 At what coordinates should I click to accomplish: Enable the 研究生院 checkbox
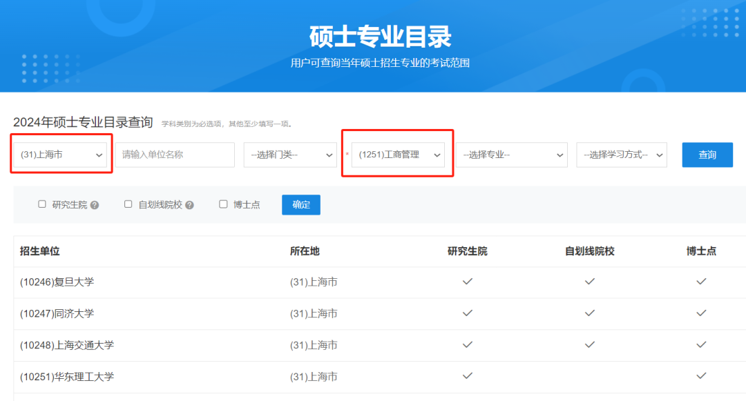[x=42, y=204]
